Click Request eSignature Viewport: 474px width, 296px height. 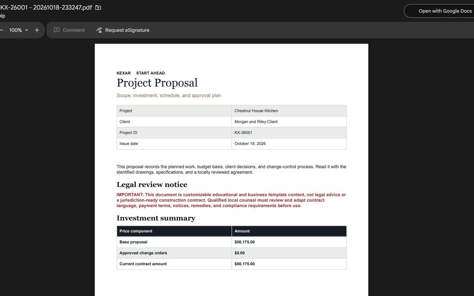coord(123,30)
